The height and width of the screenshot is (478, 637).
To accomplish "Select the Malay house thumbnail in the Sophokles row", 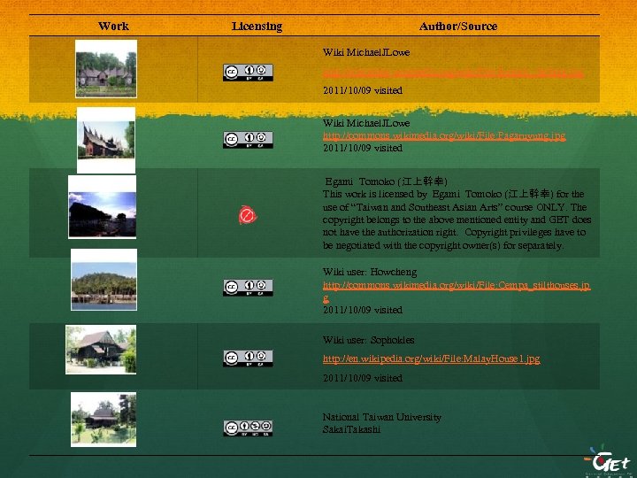I will 101,350.
